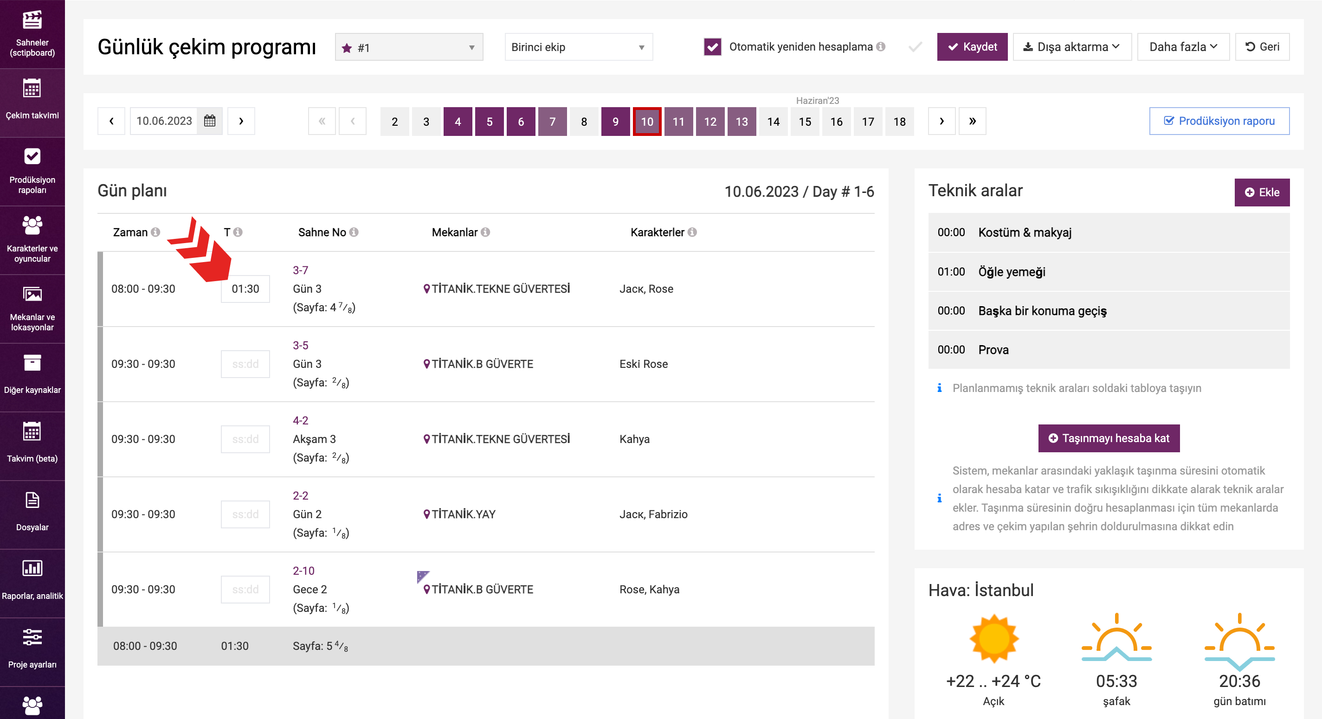Viewport: 1322px width, 719px height.
Task: Open Prodüksiyon raporu
Action: (x=1219, y=121)
